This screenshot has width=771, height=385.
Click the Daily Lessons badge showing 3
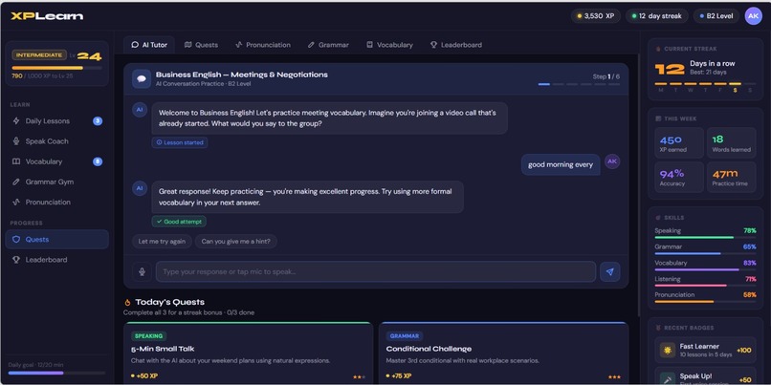(98, 120)
